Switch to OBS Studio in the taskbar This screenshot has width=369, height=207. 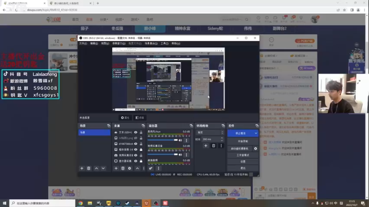click(156, 203)
